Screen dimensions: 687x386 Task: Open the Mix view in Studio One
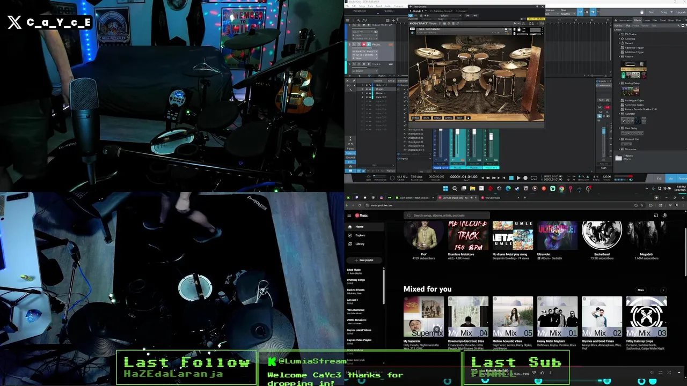[x=670, y=179]
